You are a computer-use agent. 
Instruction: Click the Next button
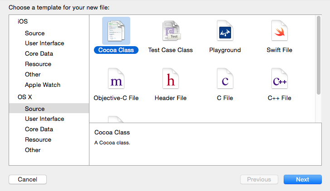pos(303,179)
